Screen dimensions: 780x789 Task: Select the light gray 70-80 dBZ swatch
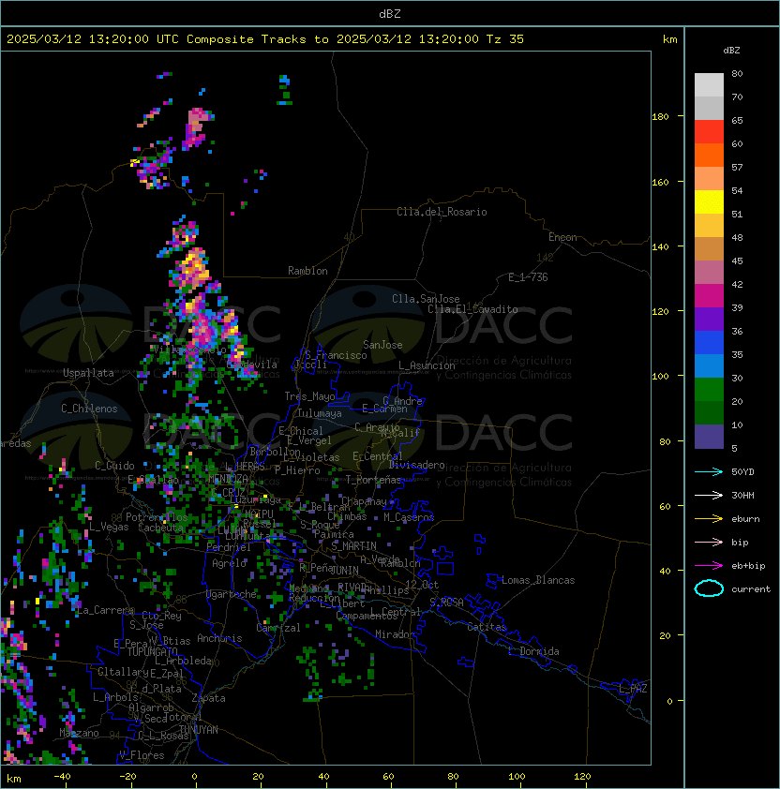click(x=709, y=85)
